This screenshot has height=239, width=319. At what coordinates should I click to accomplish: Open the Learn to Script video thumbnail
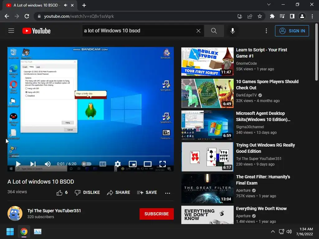click(x=207, y=62)
